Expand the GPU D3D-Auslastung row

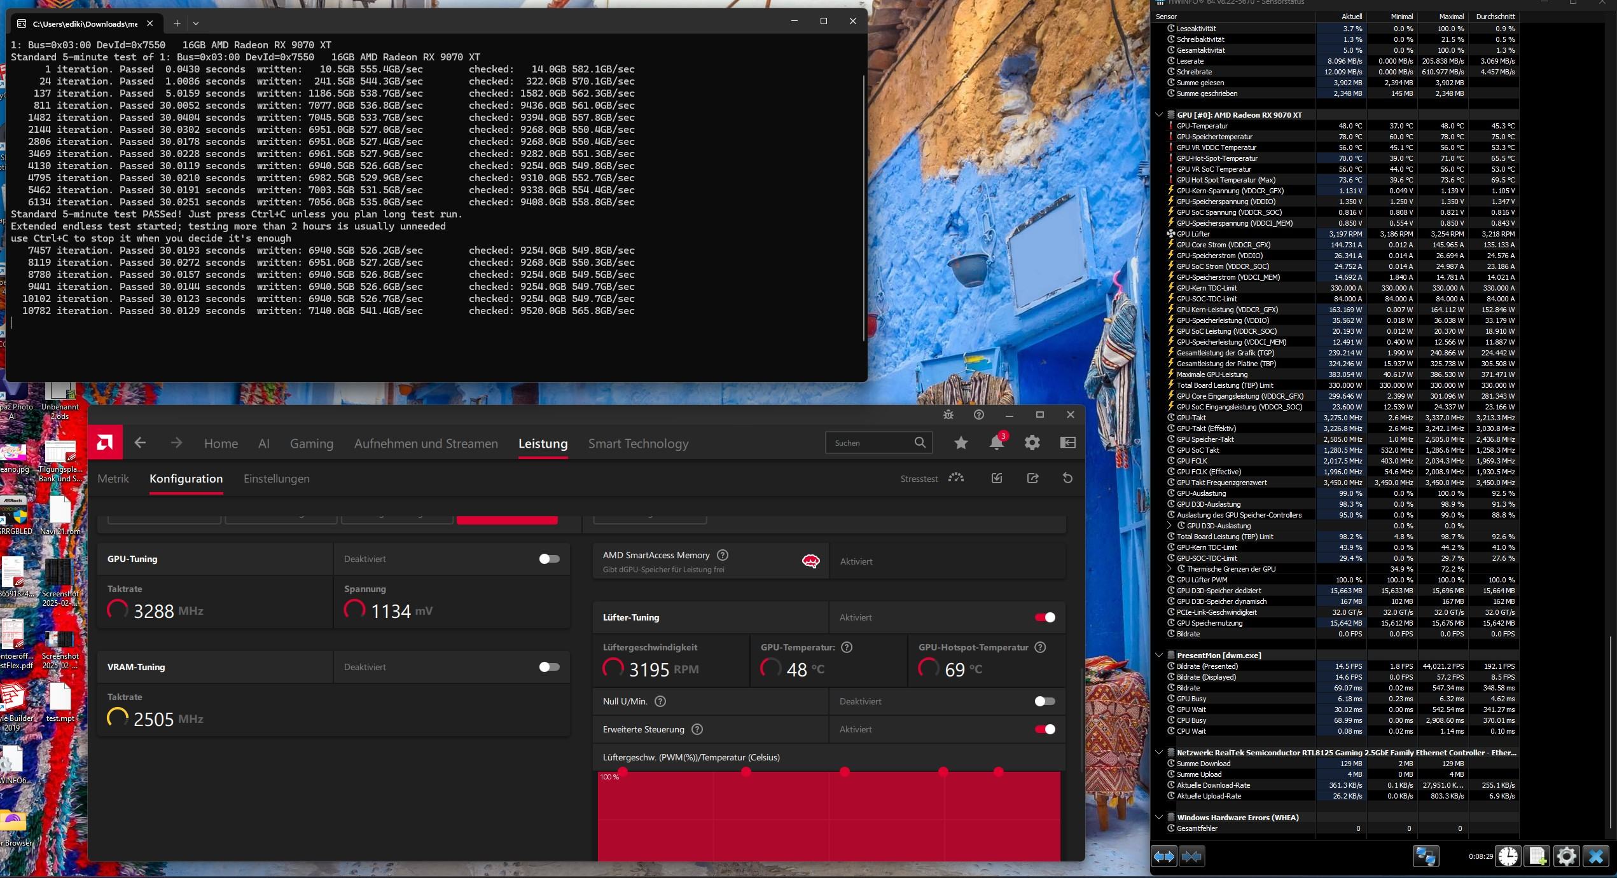coord(1169,526)
